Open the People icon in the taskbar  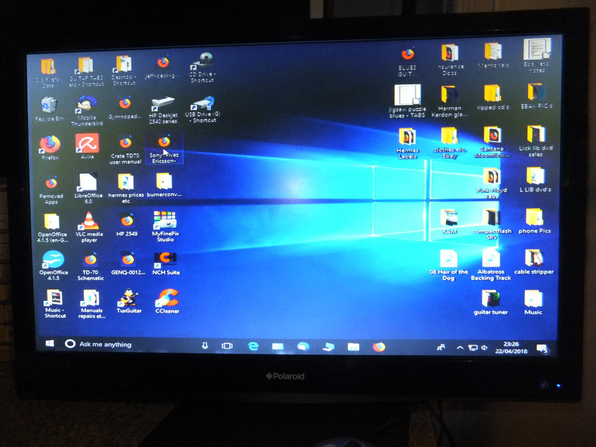click(x=441, y=347)
